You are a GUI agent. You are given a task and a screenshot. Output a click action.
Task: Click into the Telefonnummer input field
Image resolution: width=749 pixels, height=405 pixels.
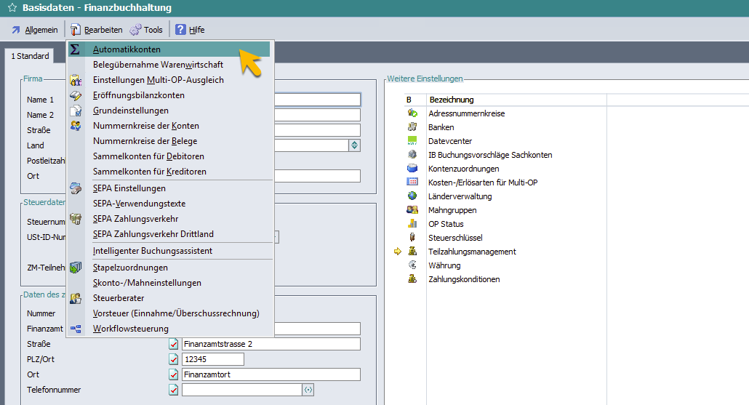(241, 390)
